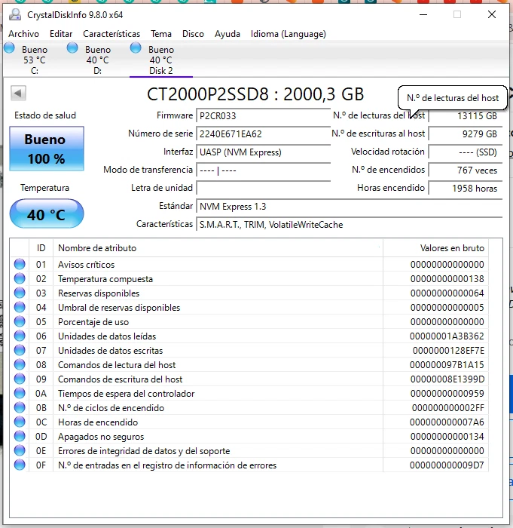Click the Interfaz field UASP (NVM Express)
Image resolution: width=513 pixels, height=528 pixels.
click(263, 152)
